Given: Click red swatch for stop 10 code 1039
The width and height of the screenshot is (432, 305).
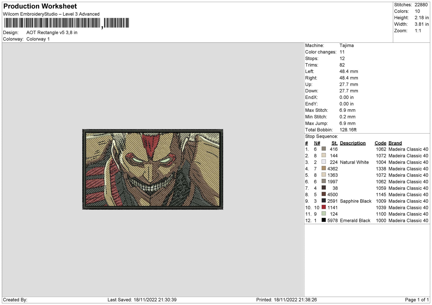Looking at the screenshot, I should tap(323, 207).
